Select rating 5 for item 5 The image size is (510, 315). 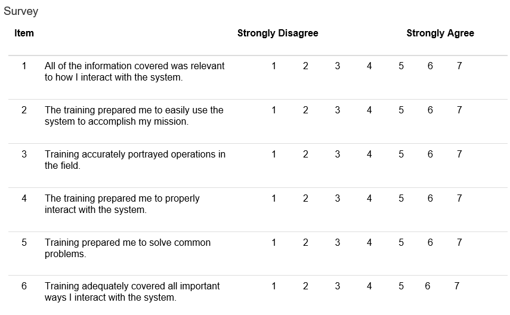pos(401,243)
